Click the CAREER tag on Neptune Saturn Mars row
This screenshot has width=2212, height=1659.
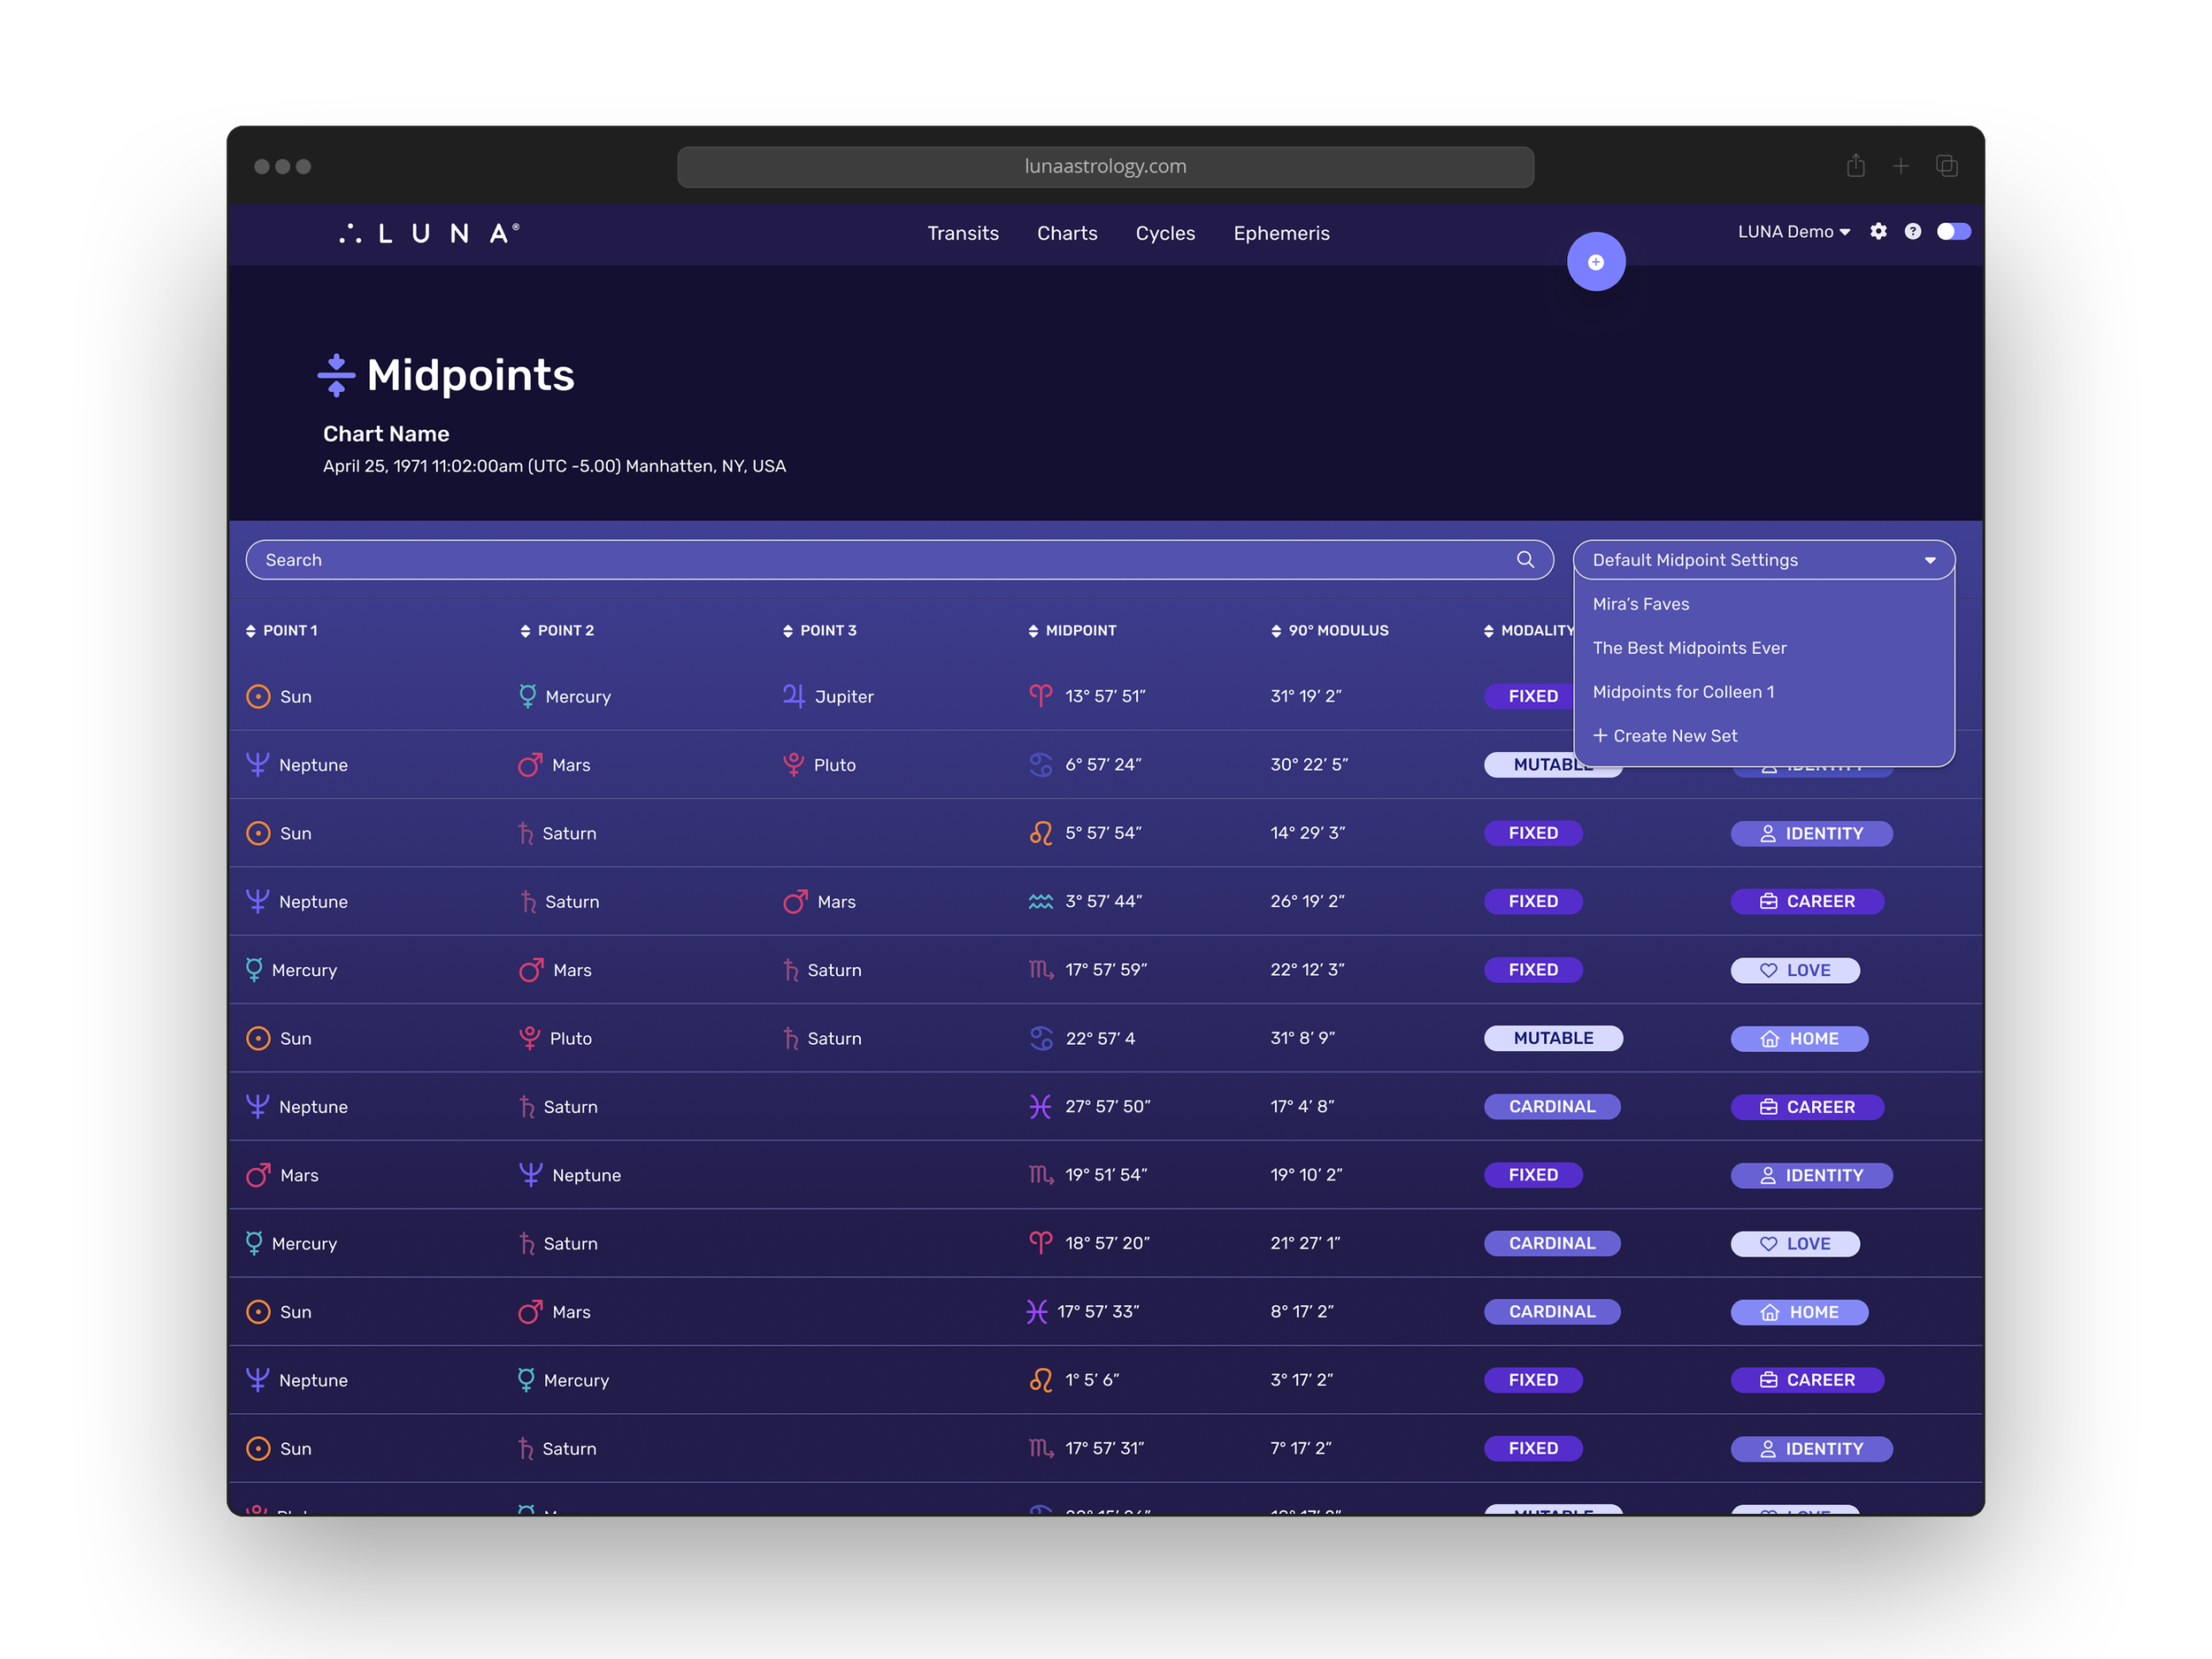(x=1807, y=901)
